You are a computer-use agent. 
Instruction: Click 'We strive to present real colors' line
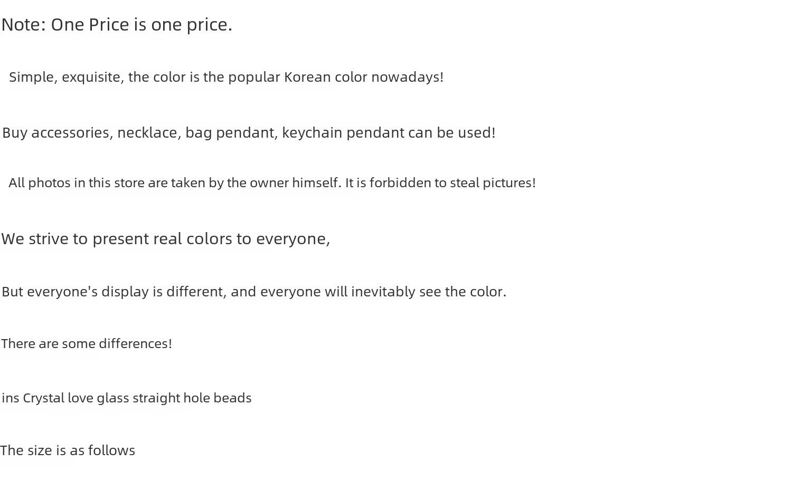click(x=166, y=239)
